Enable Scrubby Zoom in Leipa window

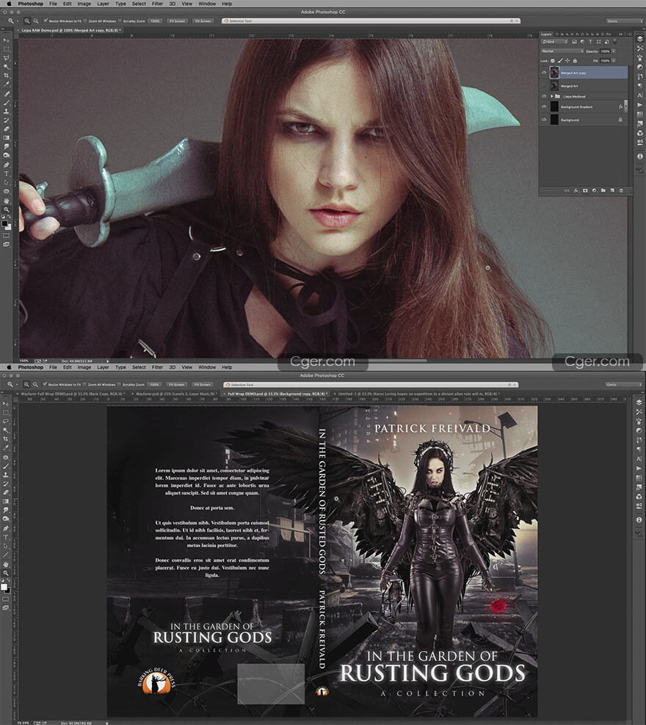coord(120,21)
